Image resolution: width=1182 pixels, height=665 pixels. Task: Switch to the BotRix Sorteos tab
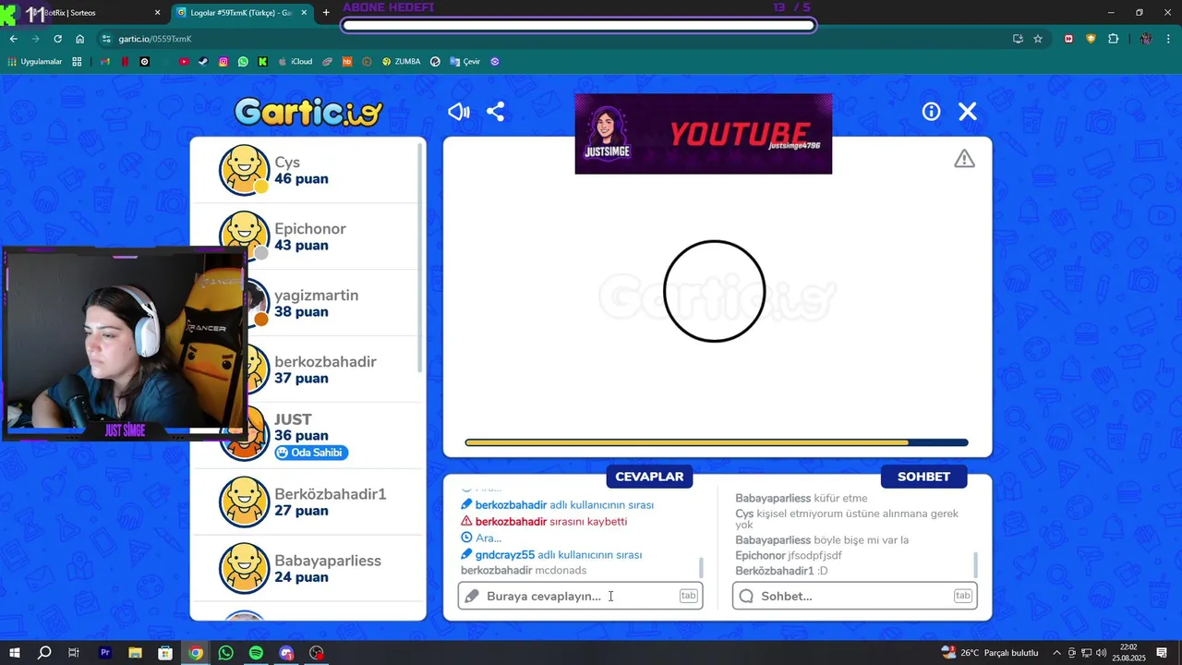coord(83,13)
